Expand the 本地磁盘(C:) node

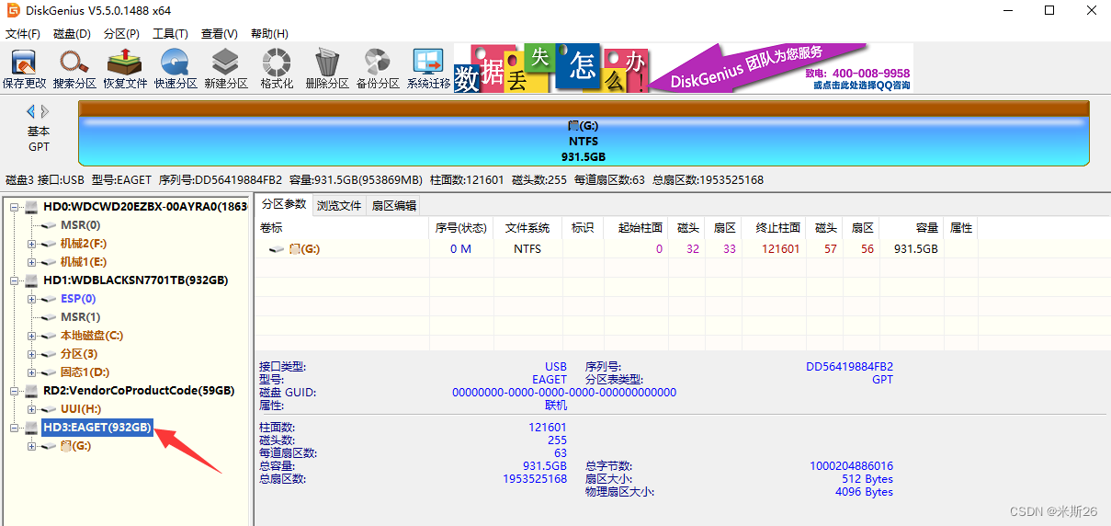pos(31,336)
